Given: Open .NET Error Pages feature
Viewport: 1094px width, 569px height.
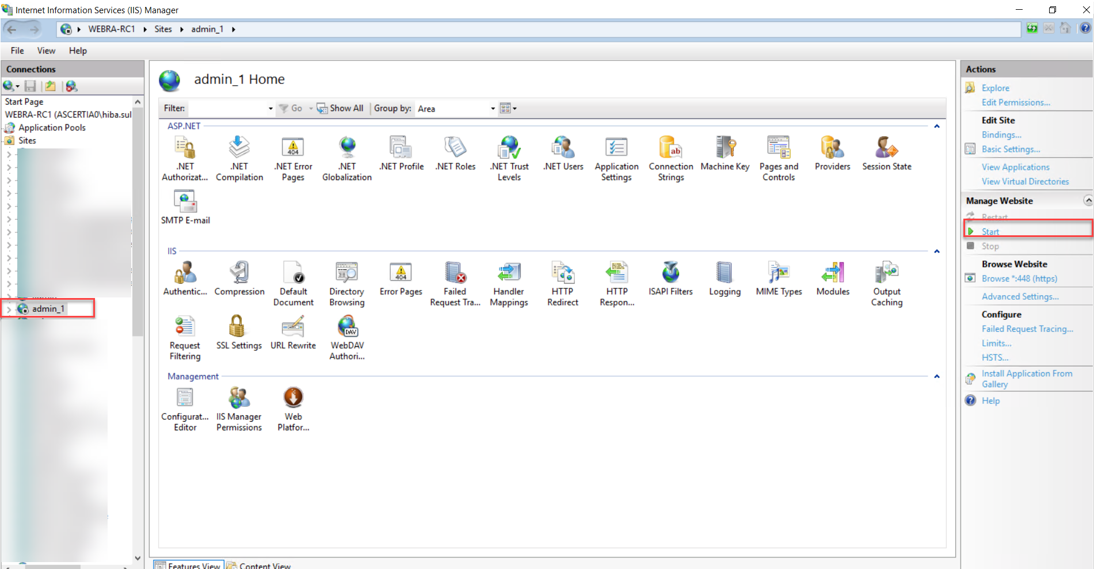Looking at the screenshot, I should pos(293,159).
